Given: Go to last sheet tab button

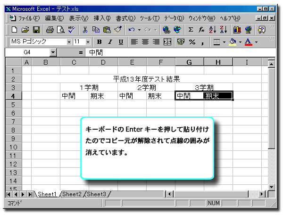Looking at the screenshot, I should point(31,194).
